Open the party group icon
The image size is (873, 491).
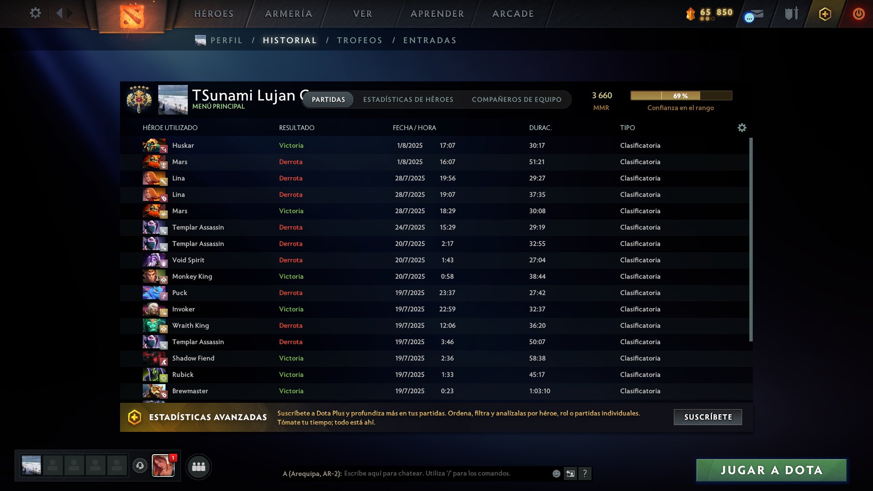(x=199, y=466)
